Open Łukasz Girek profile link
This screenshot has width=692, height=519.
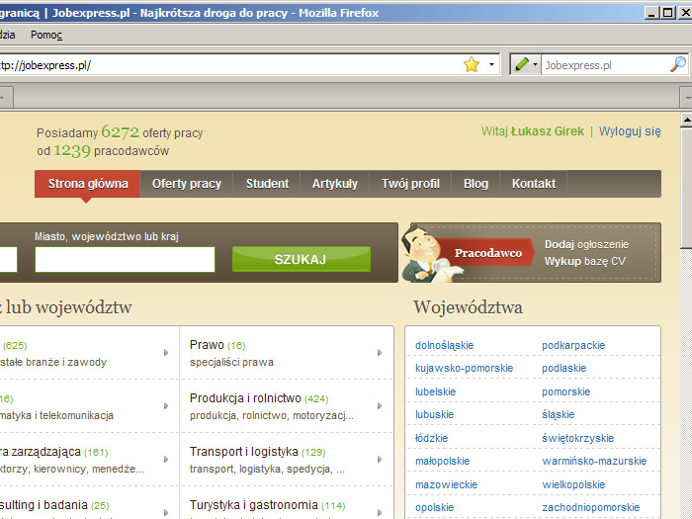pos(548,131)
